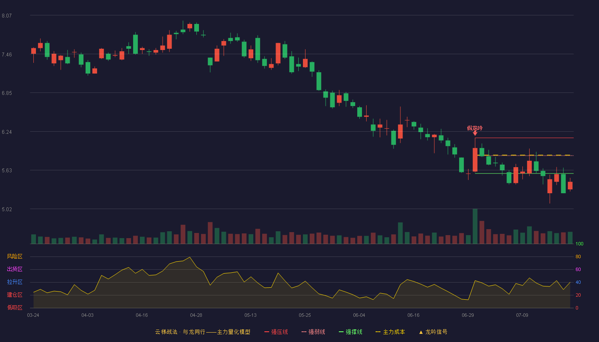Click the 风险区 zone label
The width and height of the screenshot is (599, 342).
pos(15,256)
